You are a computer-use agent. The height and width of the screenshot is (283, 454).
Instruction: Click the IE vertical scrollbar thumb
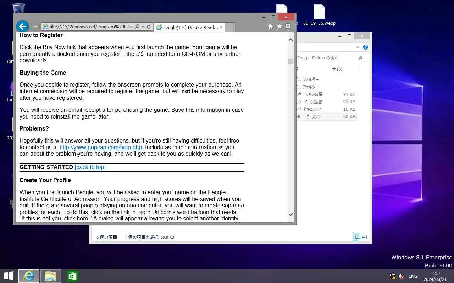pos(291,62)
